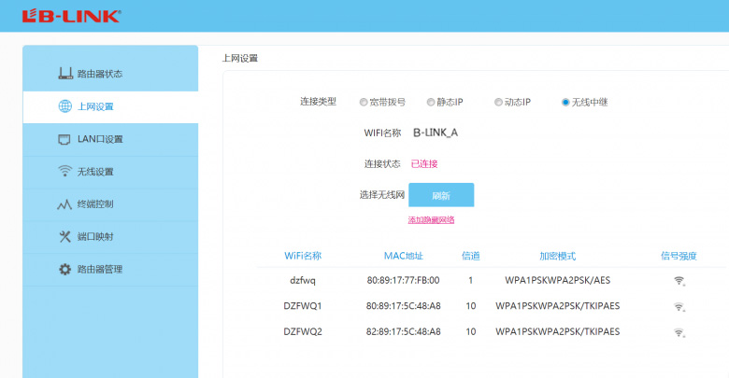Viewport: 729px width, 378px height.
Task: Click the 上网设置 page heading
Action: coord(240,59)
